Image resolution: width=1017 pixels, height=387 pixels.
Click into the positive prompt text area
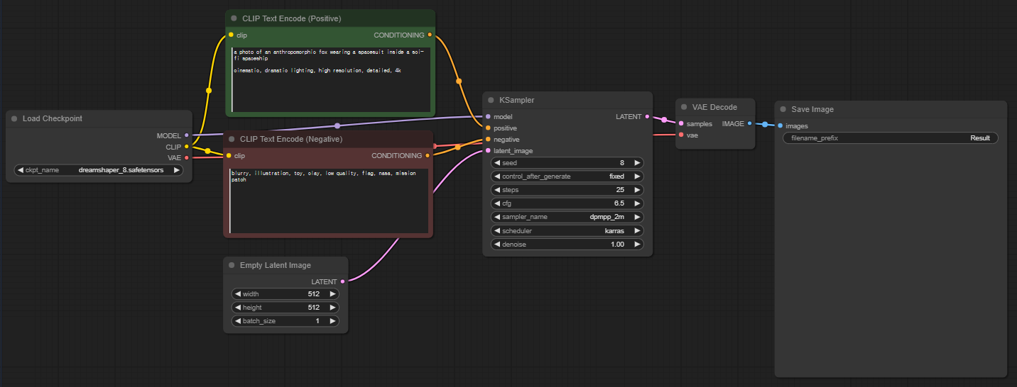(330, 79)
